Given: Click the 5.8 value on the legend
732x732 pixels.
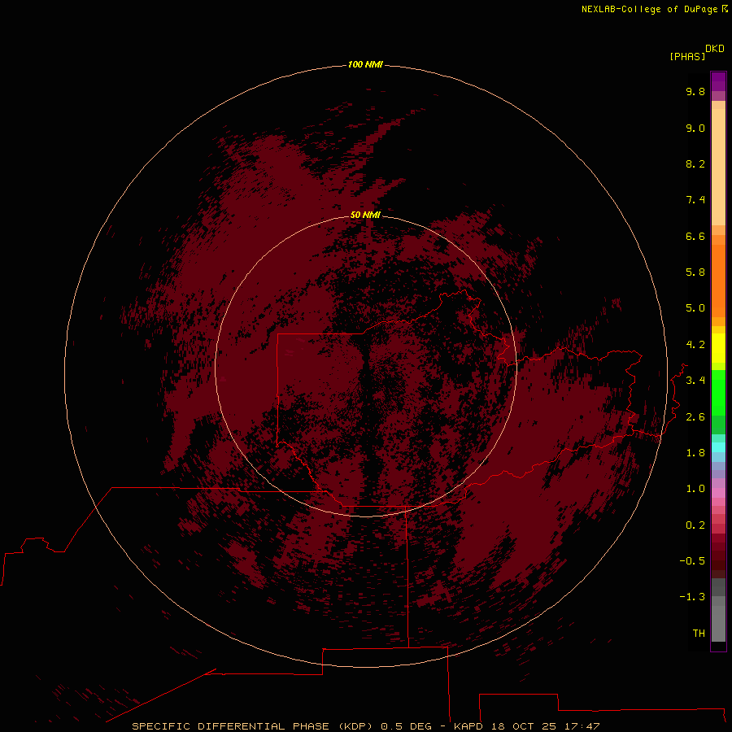Looking at the screenshot, I should tap(695, 272).
